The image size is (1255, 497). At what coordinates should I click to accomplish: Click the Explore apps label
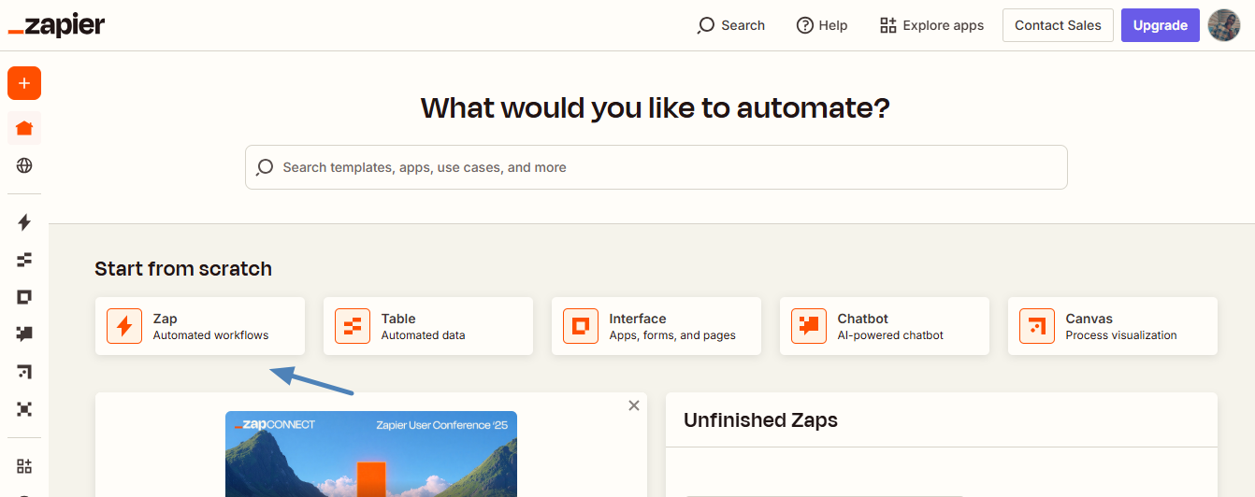click(944, 25)
